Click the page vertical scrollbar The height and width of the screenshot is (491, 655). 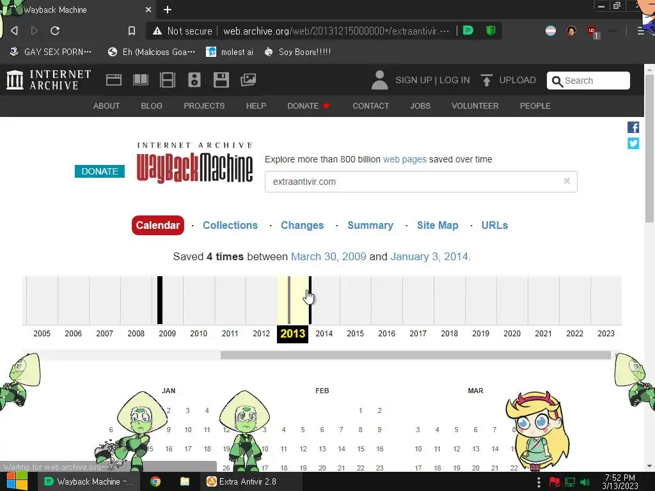(650, 150)
